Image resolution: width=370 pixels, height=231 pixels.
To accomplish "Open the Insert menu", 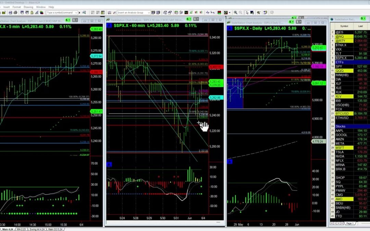I will pyautogui.click(x=7, y=7).
